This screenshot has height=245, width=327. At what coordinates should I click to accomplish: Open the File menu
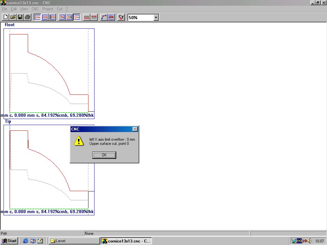click(4, 9)
